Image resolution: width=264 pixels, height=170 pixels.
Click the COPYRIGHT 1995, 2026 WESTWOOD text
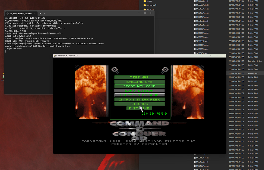pyautogui.click(x=139, y=141)
